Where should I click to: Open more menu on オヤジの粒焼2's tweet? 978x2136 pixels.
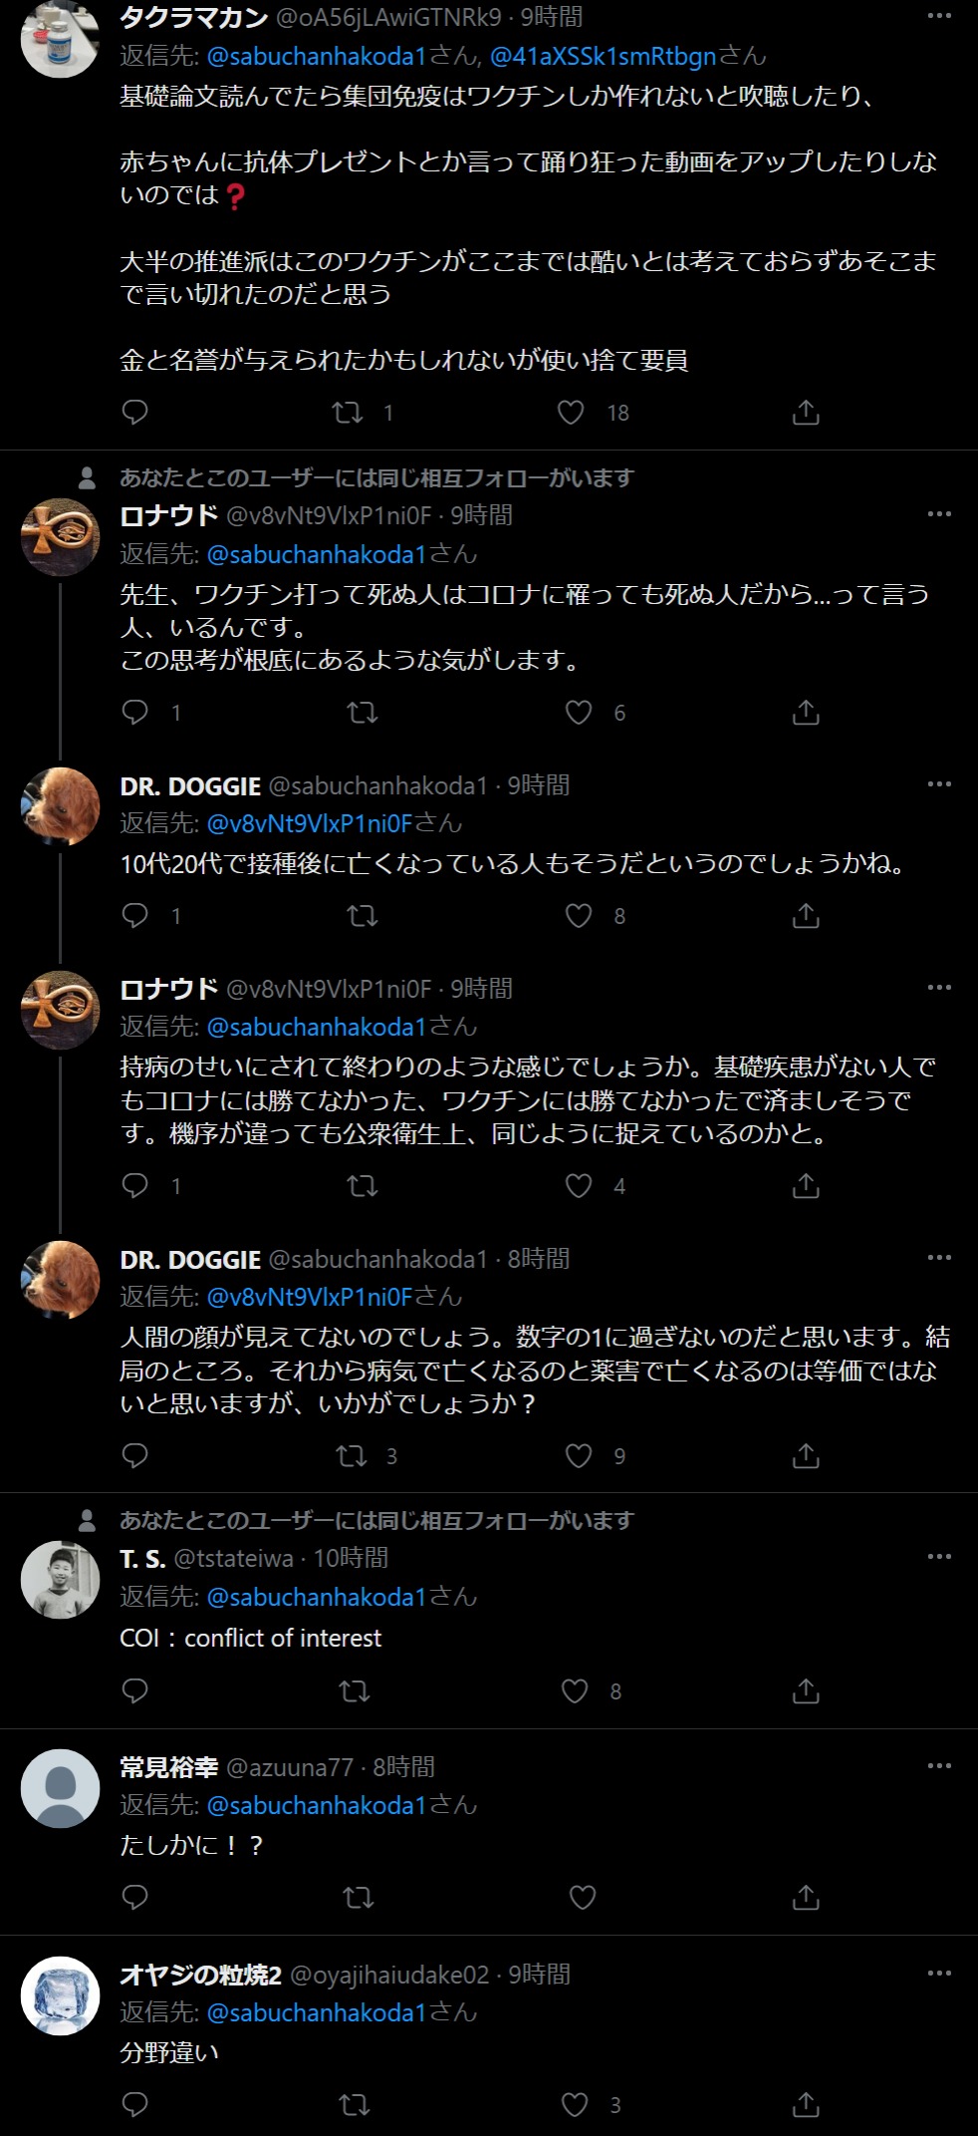click(x=939, y=1974)
